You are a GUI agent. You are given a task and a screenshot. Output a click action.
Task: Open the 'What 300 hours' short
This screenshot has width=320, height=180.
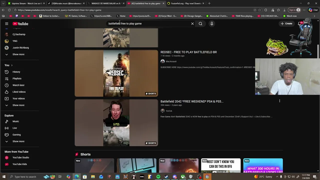[263, 165]
